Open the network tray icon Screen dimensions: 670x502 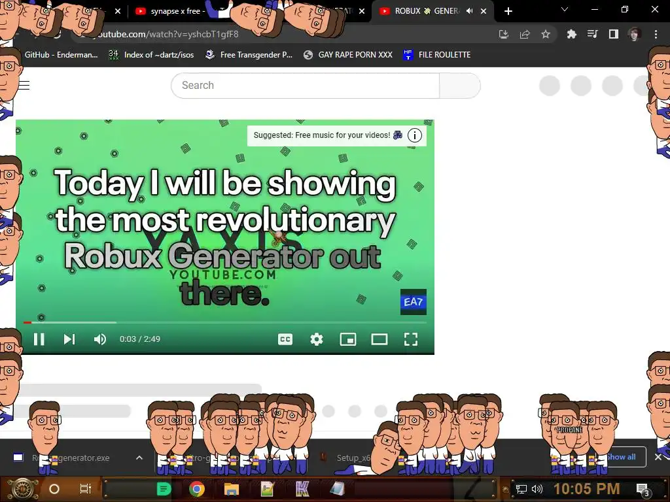click(521, 489)
